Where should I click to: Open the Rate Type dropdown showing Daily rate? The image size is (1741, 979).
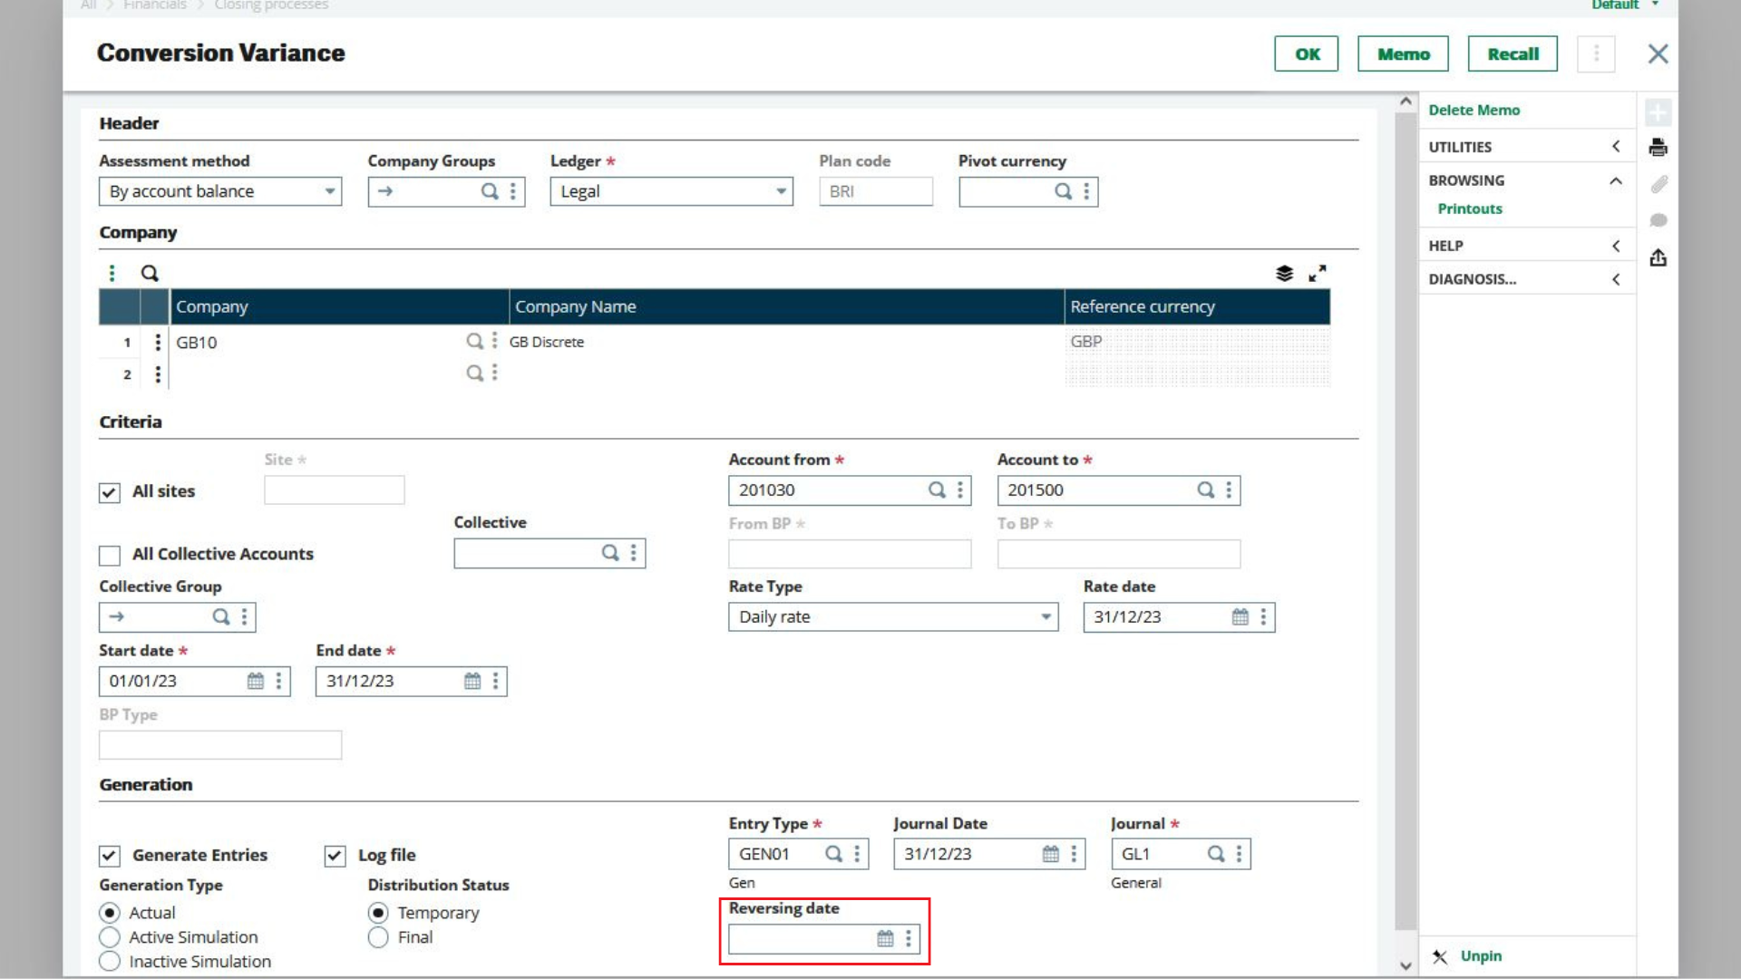pos(1046,616)
